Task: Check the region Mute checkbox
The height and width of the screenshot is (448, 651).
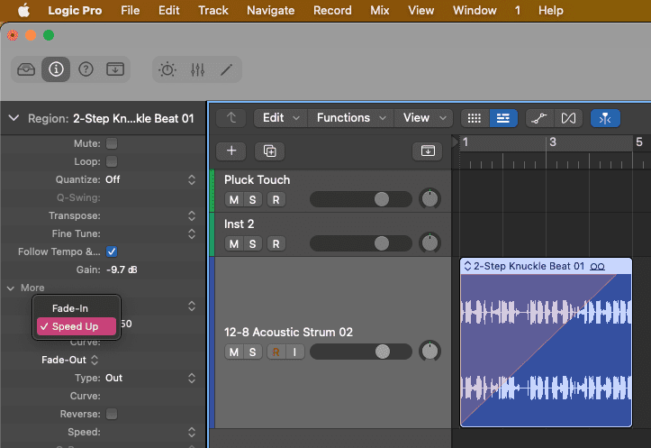Action: tap(112, 143)
